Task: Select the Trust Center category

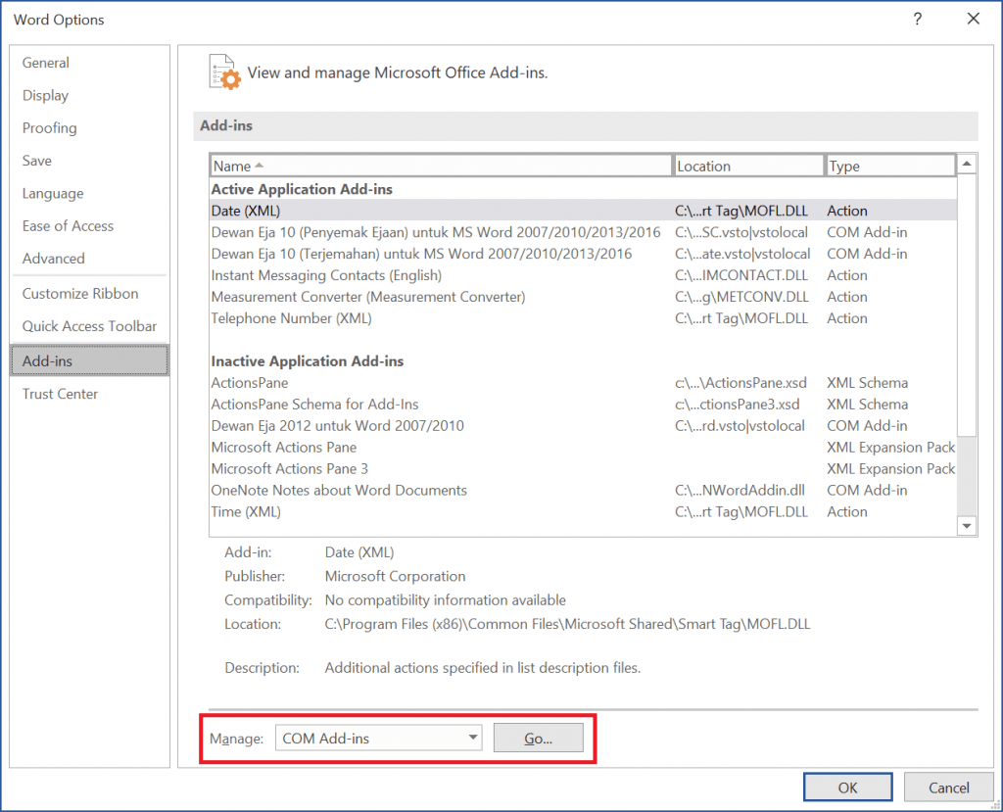Action: coord(61,394)
